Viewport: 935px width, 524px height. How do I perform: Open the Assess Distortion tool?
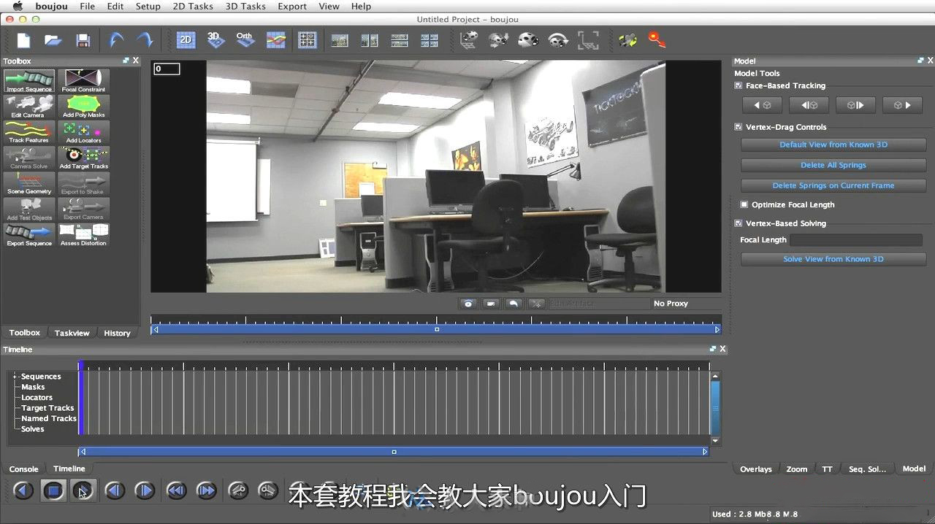click(x=83, y=234)
